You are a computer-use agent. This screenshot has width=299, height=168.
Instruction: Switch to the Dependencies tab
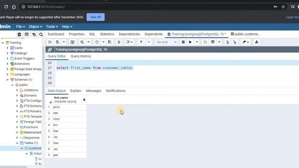(129, 34)
